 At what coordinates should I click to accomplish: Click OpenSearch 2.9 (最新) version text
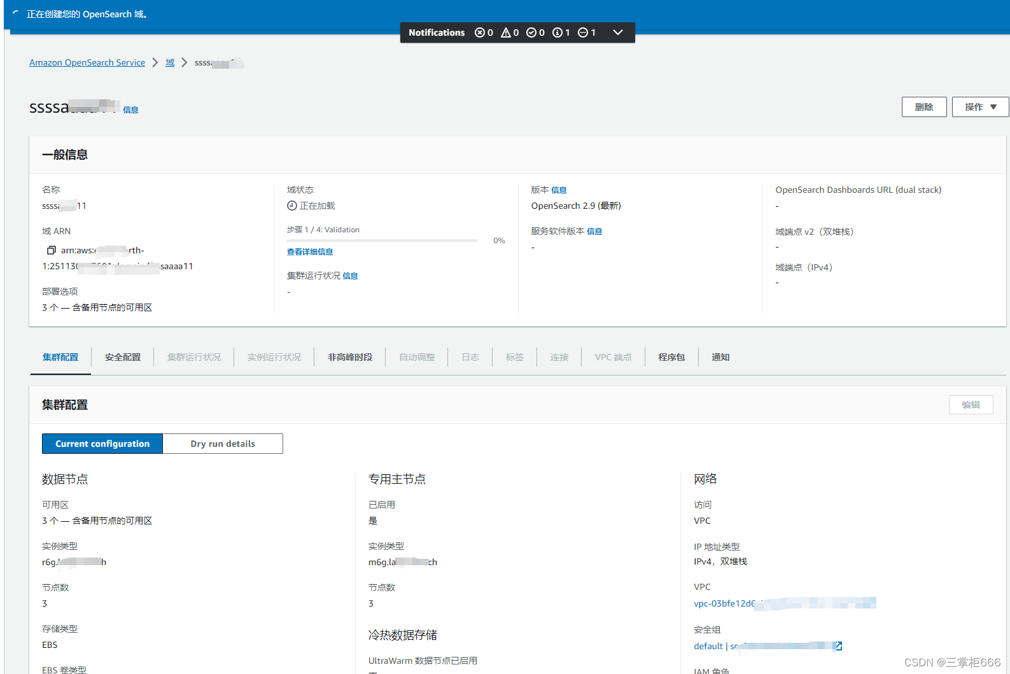point(576,206)
